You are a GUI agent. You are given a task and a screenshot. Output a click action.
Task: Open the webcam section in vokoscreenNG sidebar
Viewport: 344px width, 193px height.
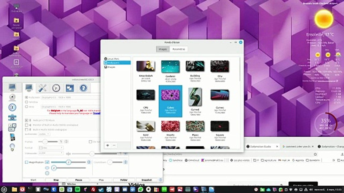point(12,97)
